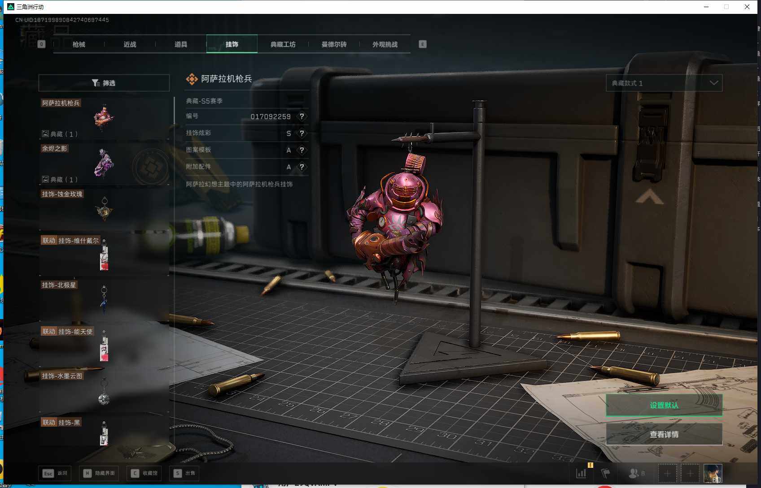Screen dimensions: 761x488
Task: Open the 筛选 filter panel
Action: click(104, 83)
